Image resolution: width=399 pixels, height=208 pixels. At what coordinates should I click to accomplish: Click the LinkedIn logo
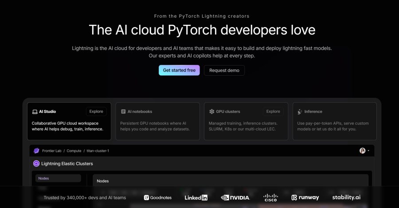click(196, 197)
